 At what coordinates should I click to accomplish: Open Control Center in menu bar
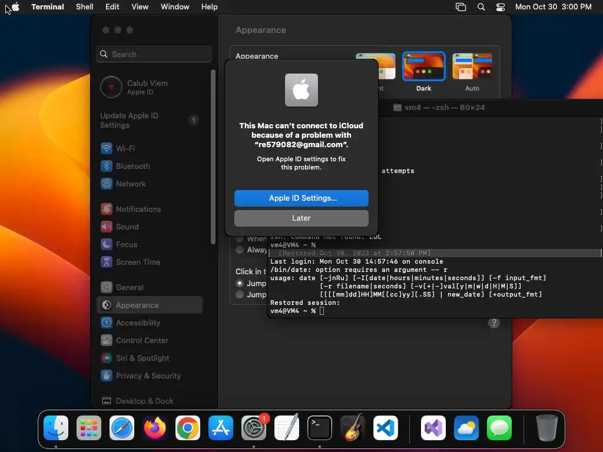click(x=501, y=7)
